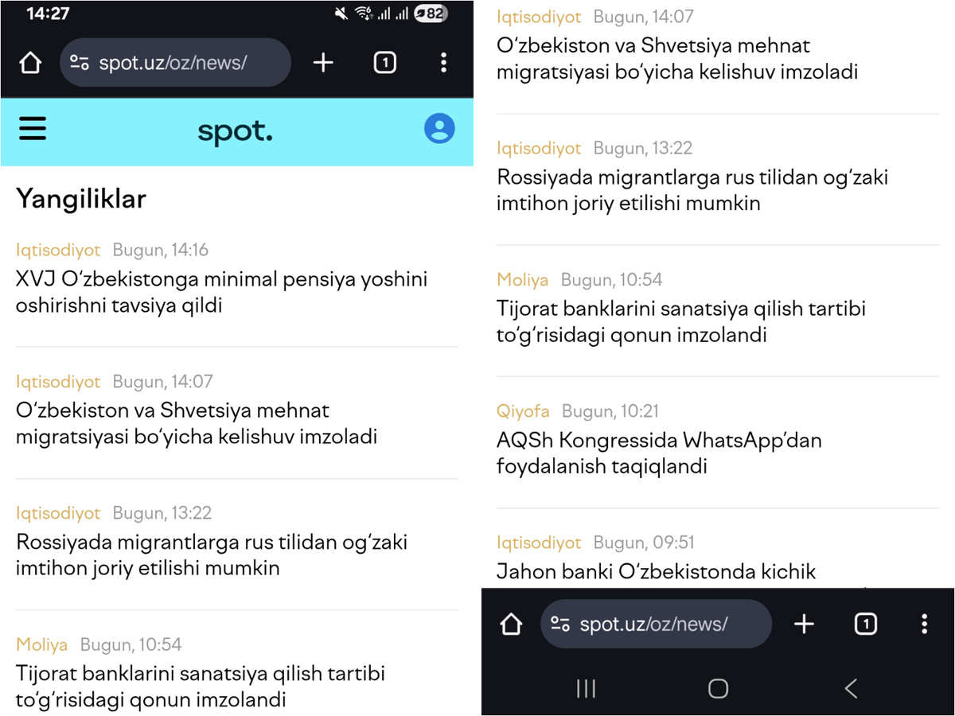Image resolution: width=955 pixels, height=716 pixels.
Task: Click the bottom address bar spot.uz/oz/news/
Action: 656,625
